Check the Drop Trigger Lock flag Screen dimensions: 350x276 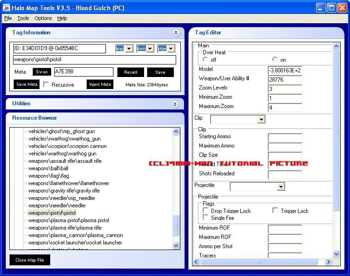(205, 211)
